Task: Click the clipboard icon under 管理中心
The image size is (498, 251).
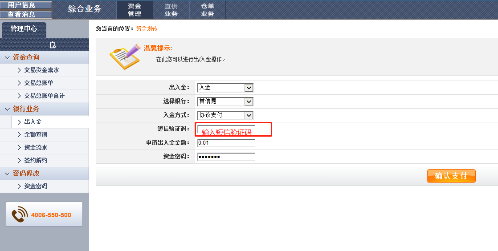Action: (x=53, y=45)
